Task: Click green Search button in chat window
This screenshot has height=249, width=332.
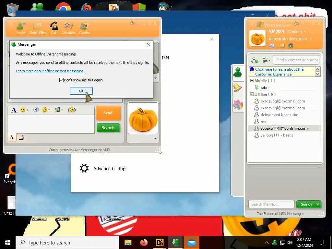Action: point(108,128)
